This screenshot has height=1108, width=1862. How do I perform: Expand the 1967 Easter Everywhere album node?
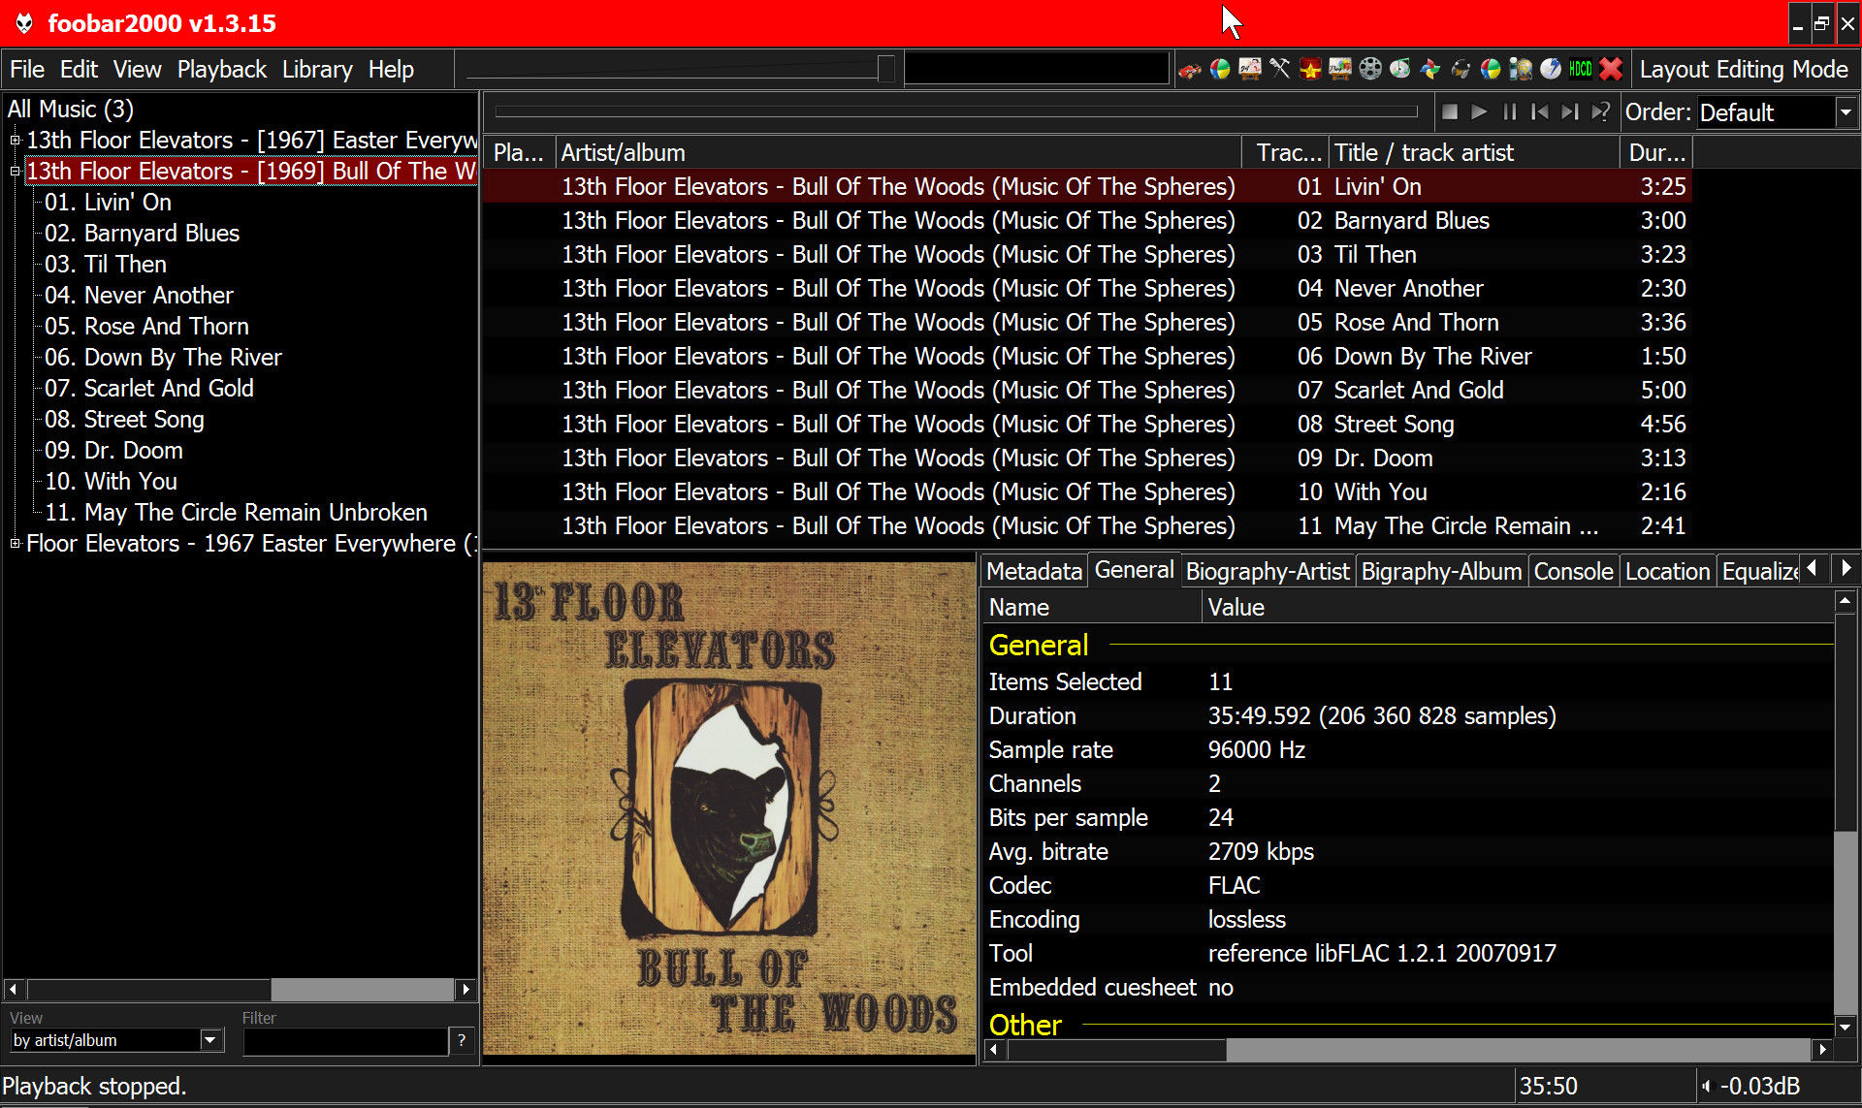15,141
